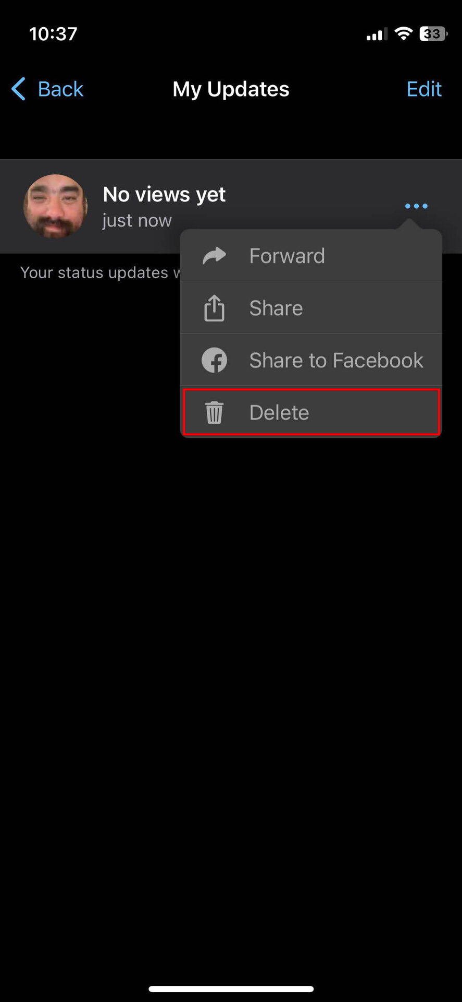This screenshot has width=462, height=1002.
Task: Go back using the Back label
Action: click(x=60, y=89)
